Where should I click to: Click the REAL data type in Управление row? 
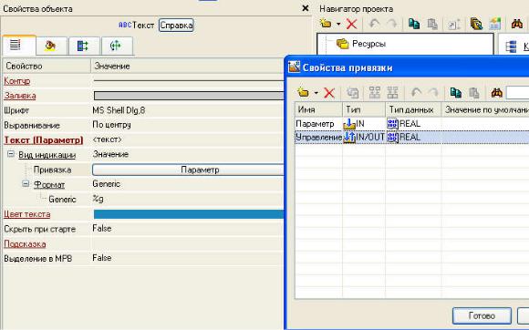coord(413,137)
